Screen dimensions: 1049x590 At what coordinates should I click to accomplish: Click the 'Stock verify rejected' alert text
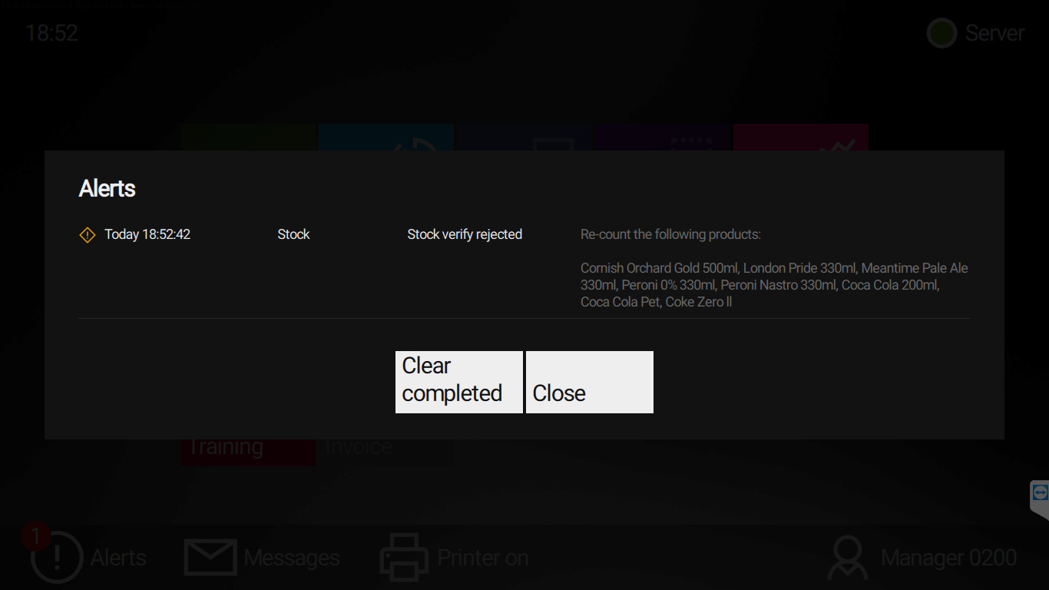click(x=465, y=235)
